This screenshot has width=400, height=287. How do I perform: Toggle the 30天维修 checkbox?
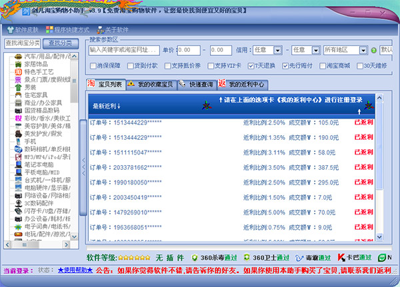click(360, 66)
